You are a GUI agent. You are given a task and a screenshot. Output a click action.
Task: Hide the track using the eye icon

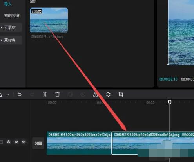[x=16, y=142]
